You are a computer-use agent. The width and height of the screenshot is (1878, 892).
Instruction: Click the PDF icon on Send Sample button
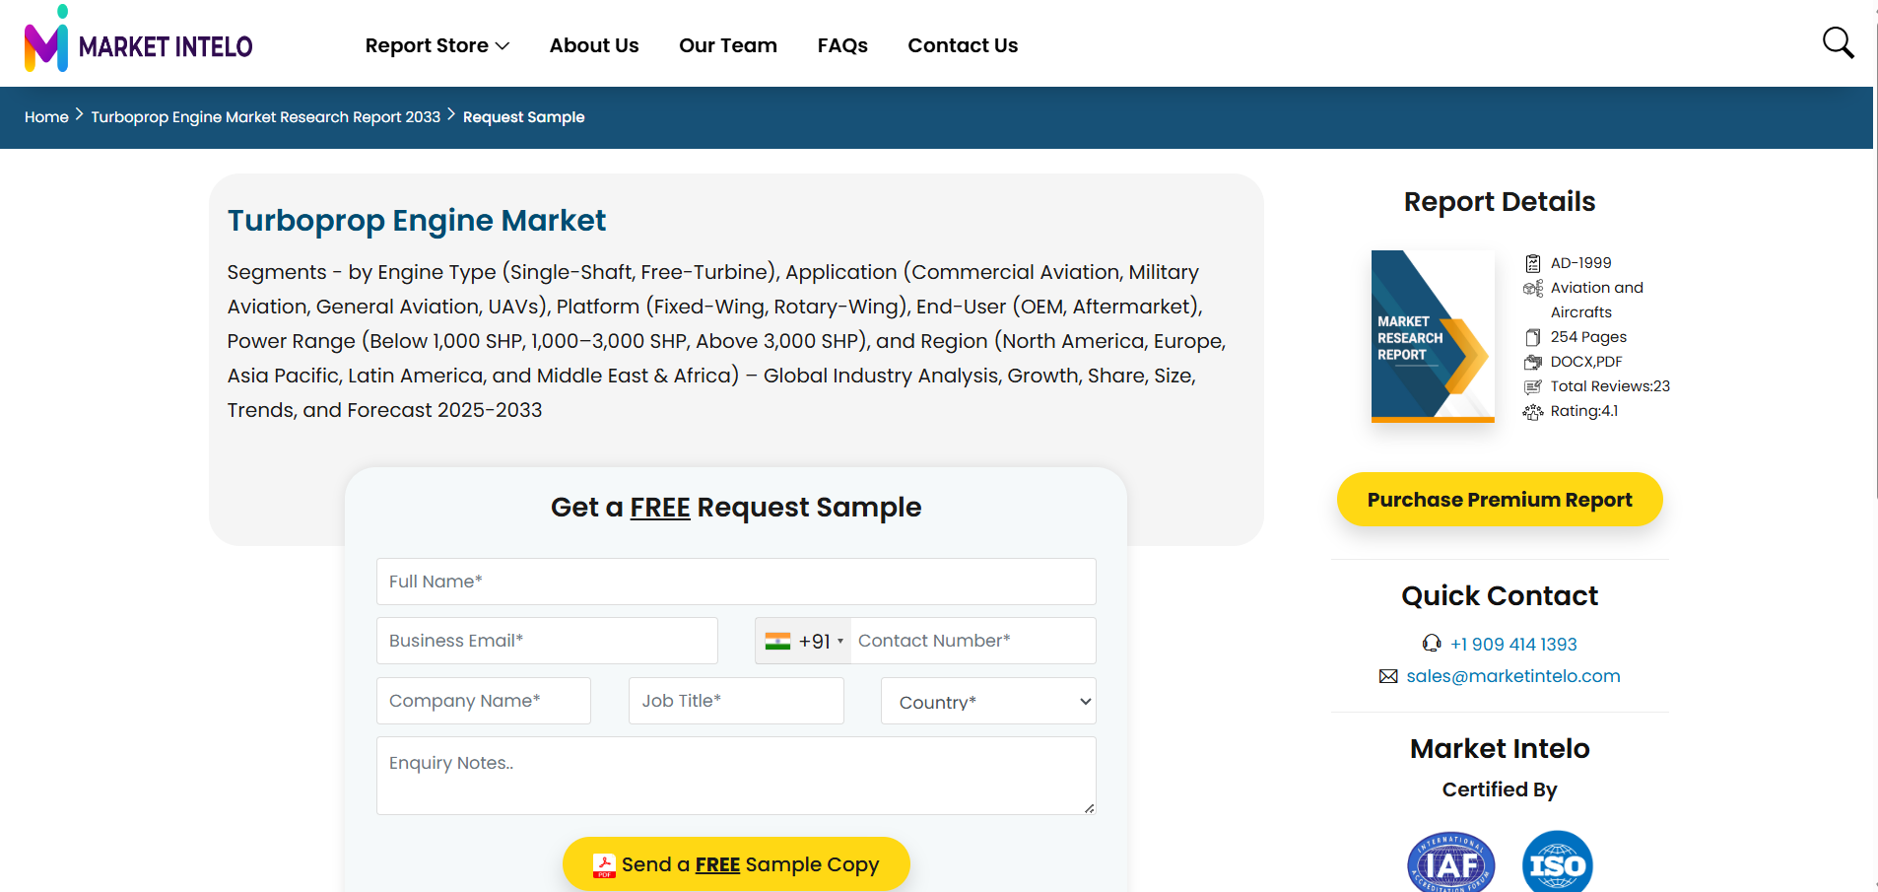click(x=604, y=865)
